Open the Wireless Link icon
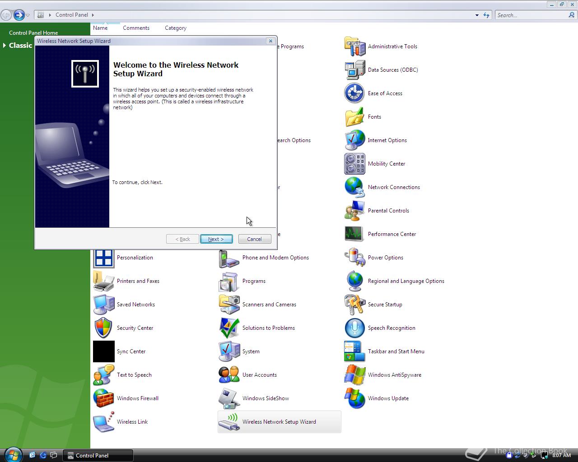This screenshot has width=578, height=462. point(103,422)
